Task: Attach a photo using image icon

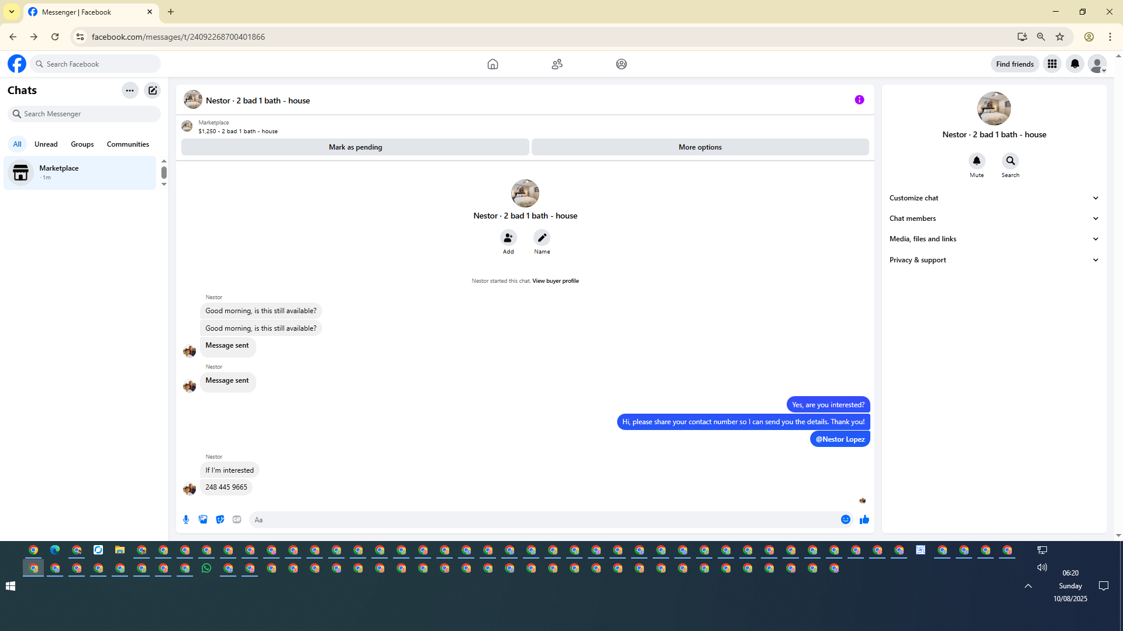Action: tap(203, 519)
